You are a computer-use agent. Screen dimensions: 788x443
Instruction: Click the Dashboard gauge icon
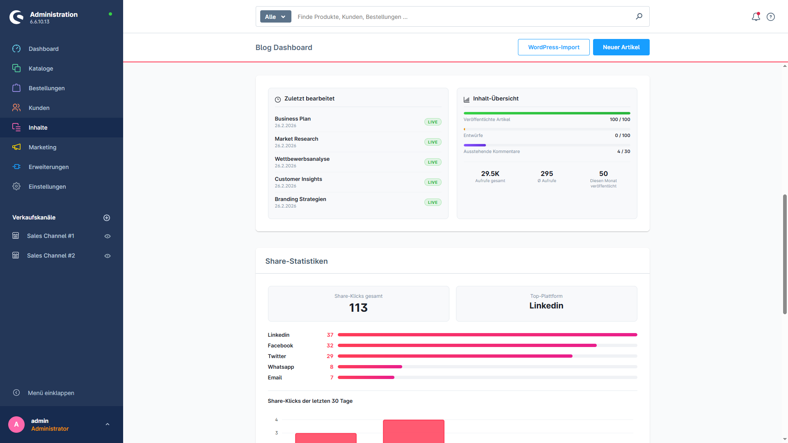pos(16,49)
